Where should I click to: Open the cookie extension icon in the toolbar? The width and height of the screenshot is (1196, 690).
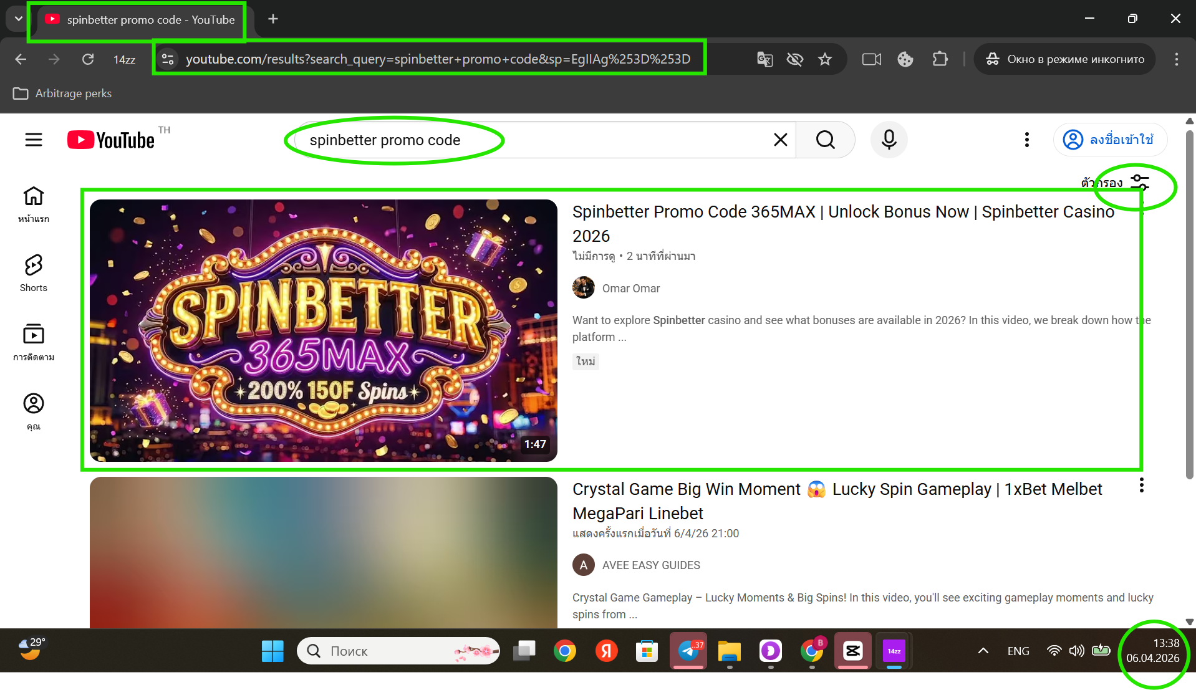point(905,59)
